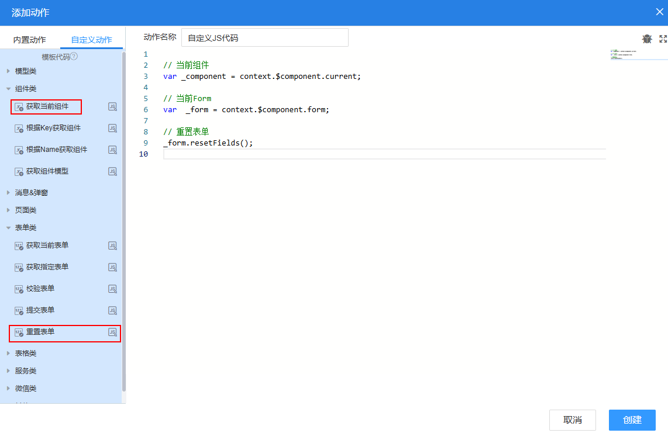Screen dimensions: 668x433
Task: Select the 根据Name获取组件 template
Action: click(x=57, y=150)
